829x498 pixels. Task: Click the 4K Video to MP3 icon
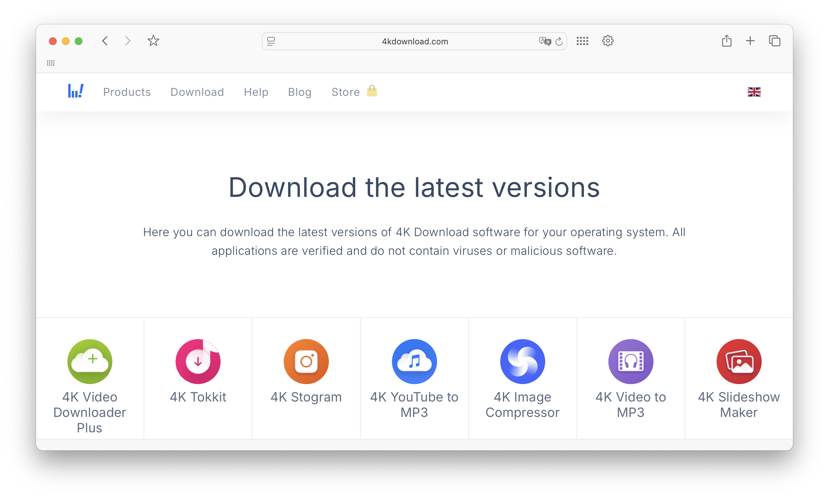pyautogui.click(x=631, y=361)
